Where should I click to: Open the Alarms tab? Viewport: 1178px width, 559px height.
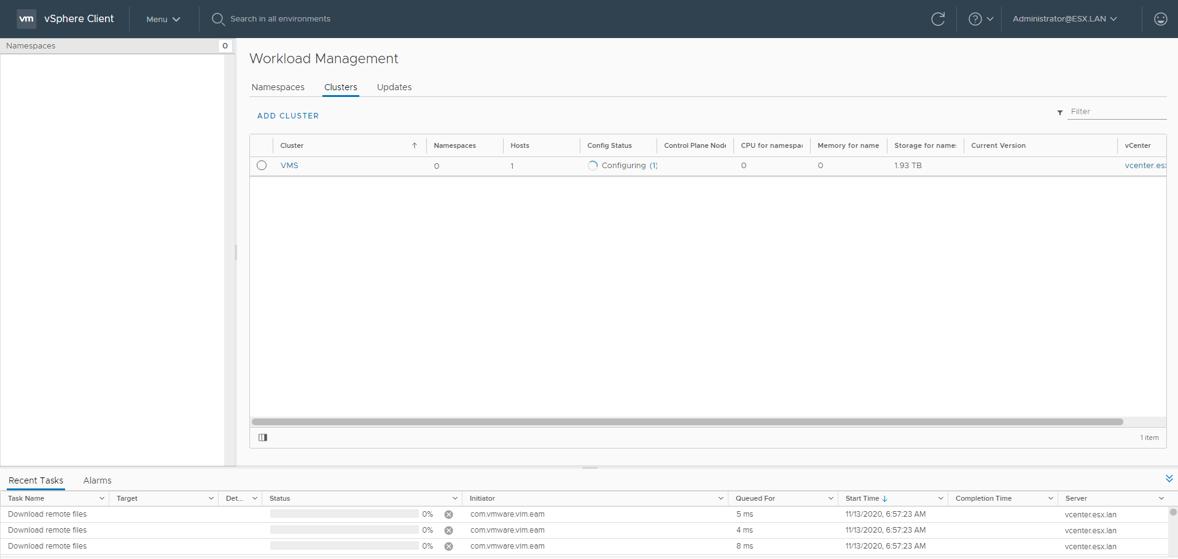[x=97, y=480]
